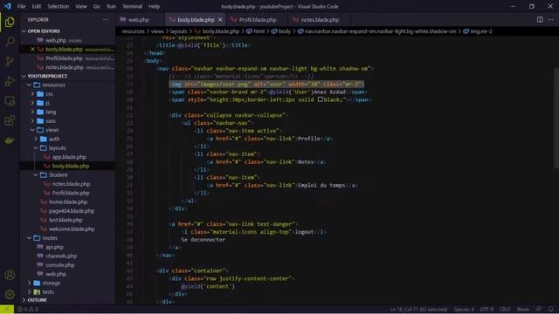The height and width of the screenshot is (314, 559).
Task: Open home.blade.php in the file tree
Action: click(67, 201)
